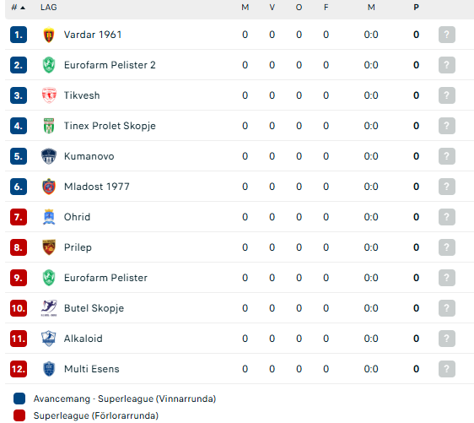Click the Kumanovo team badge

click(x=49, y=156)
